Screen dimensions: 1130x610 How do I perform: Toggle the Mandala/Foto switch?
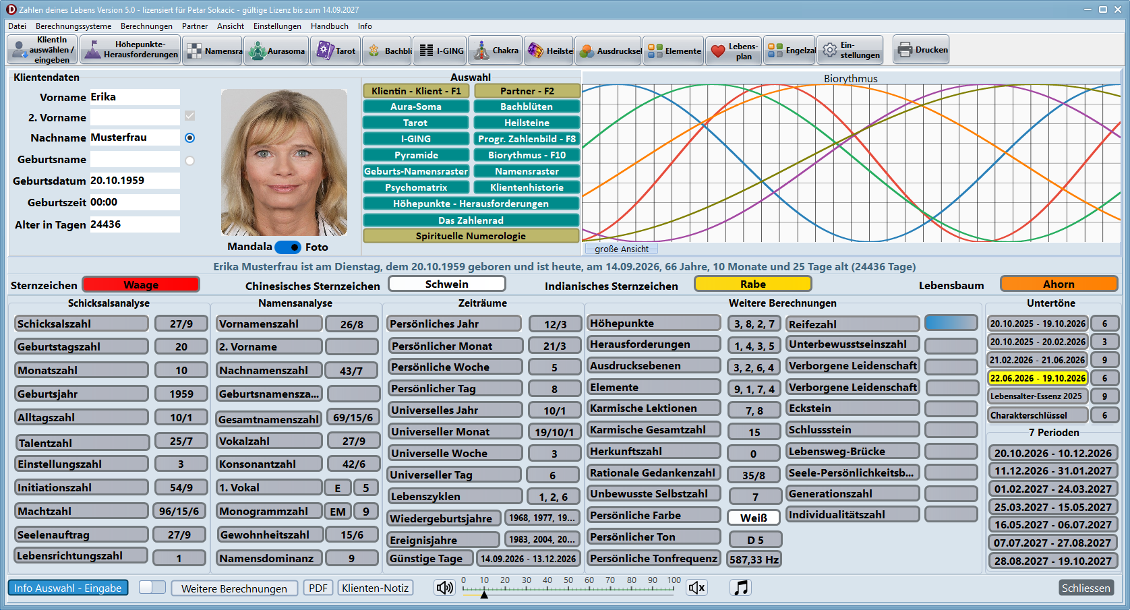pyautogui.click(x=289, y=247)
